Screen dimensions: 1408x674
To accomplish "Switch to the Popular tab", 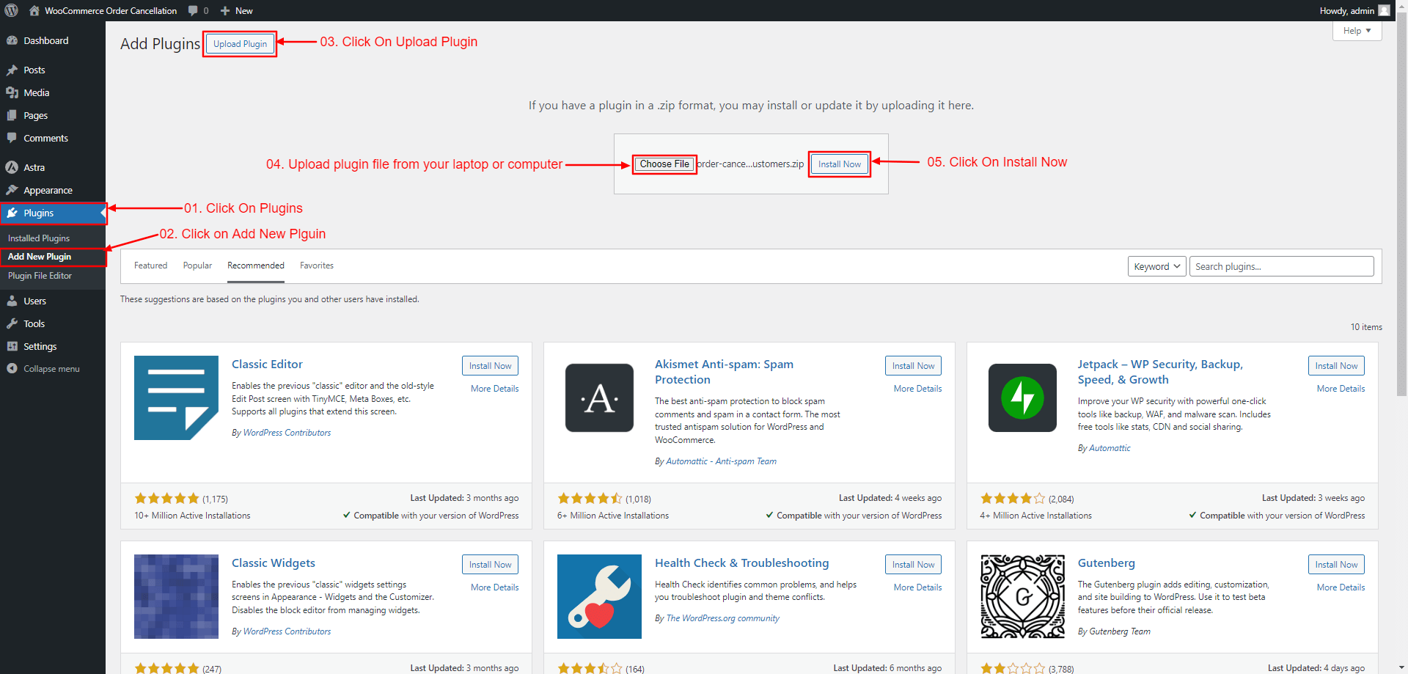I will [x=197, y=265].
